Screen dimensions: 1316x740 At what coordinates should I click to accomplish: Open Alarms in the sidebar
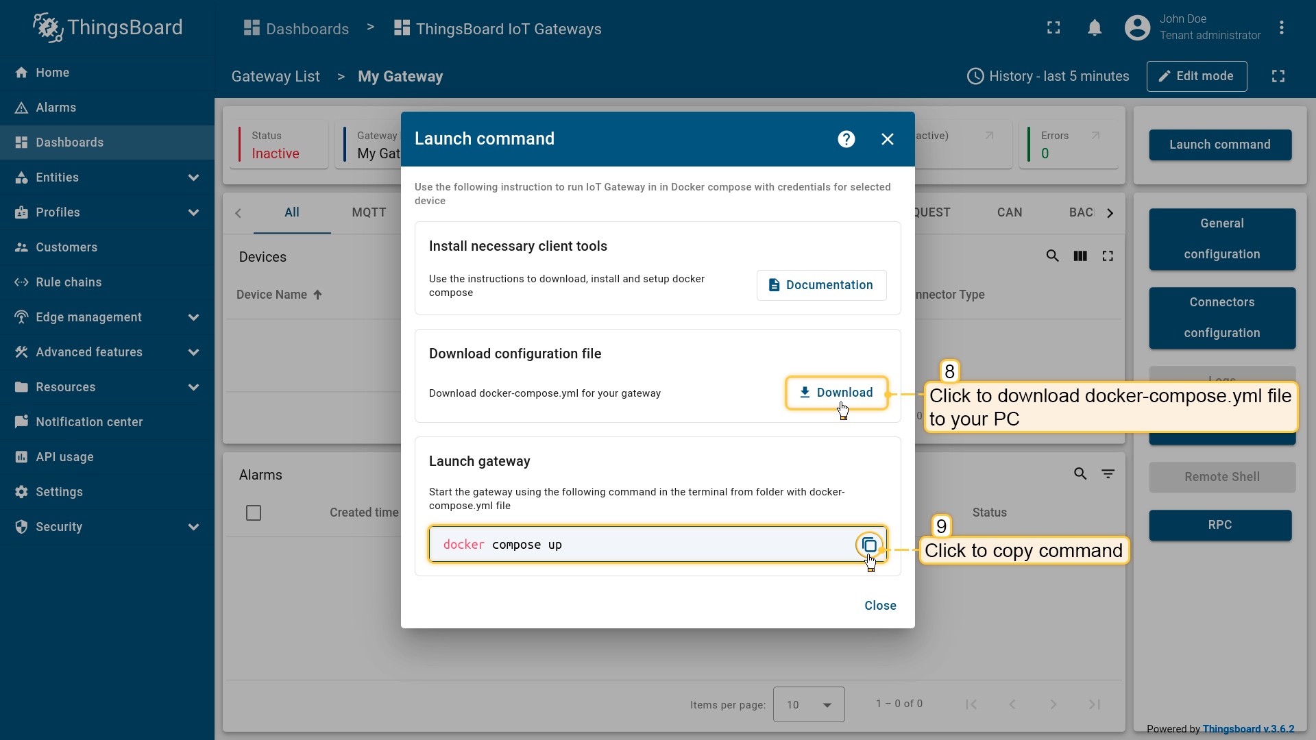click(107, 108)
